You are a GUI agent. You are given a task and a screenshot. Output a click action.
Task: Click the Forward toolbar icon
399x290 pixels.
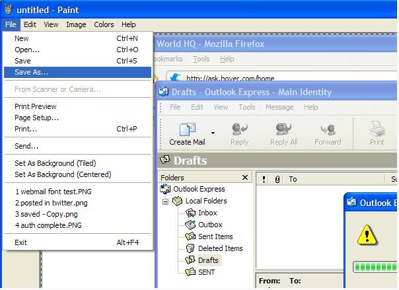(x=328, y=129)
